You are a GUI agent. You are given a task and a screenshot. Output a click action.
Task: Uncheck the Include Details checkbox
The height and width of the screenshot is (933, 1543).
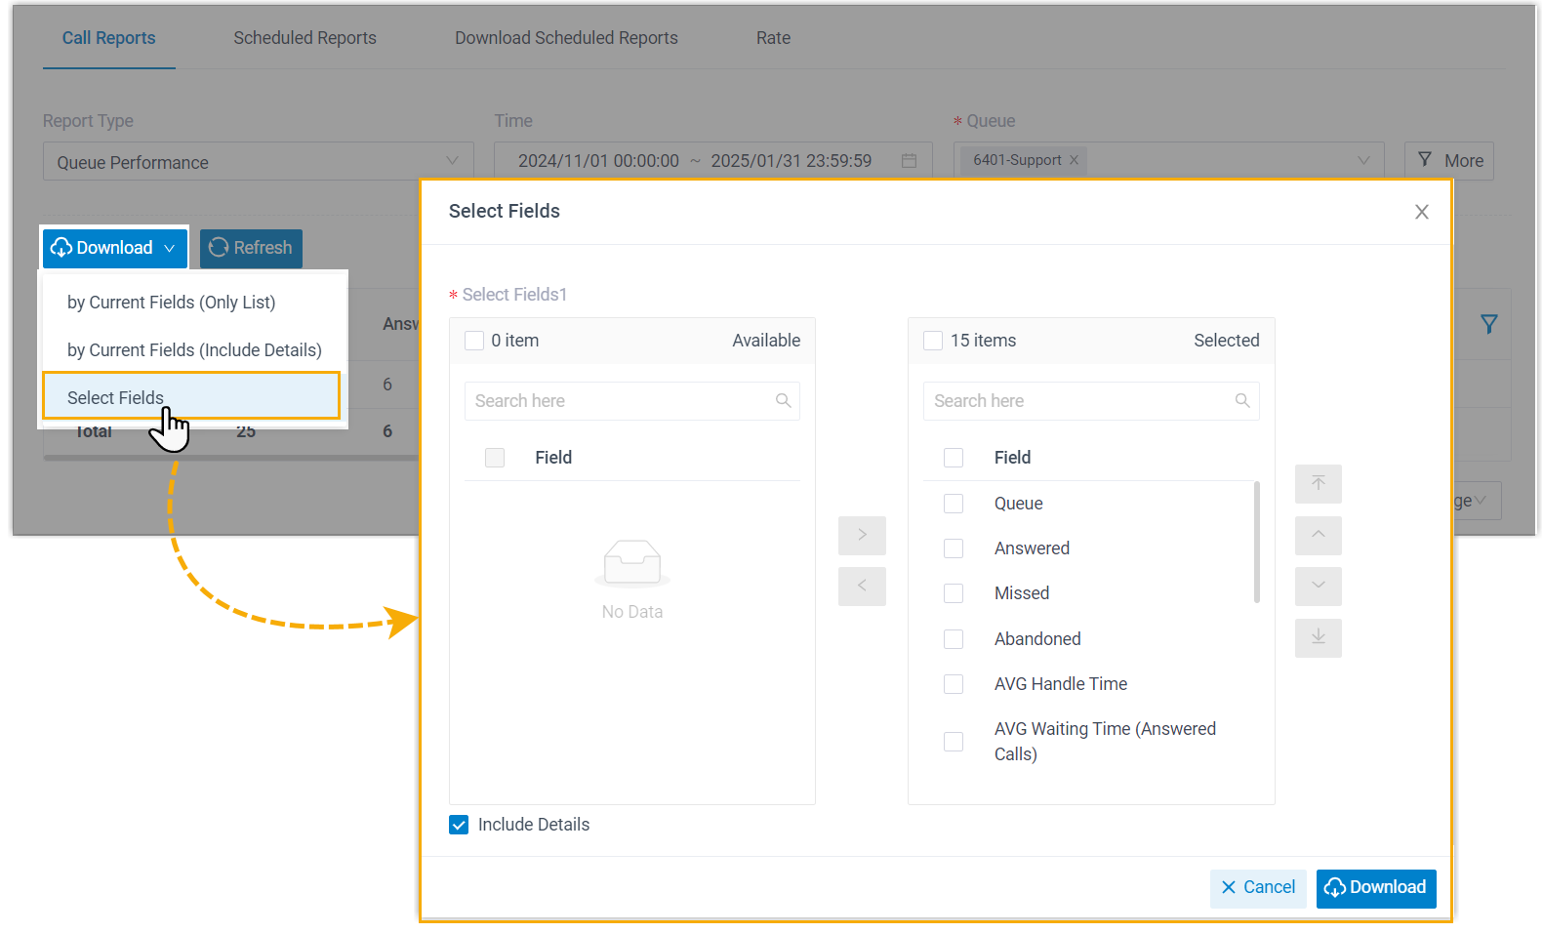coord(459,825)
